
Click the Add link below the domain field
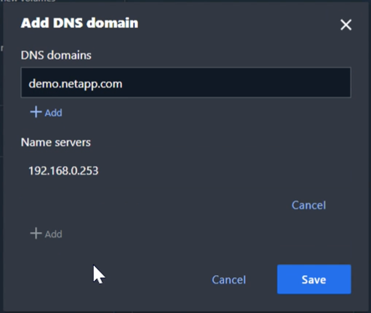[x=53, y=113]
